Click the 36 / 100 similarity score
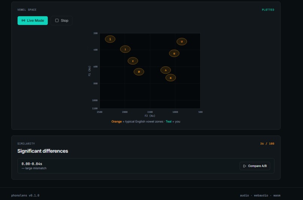This screenshot has height=200, width=303. click(267, 143)
